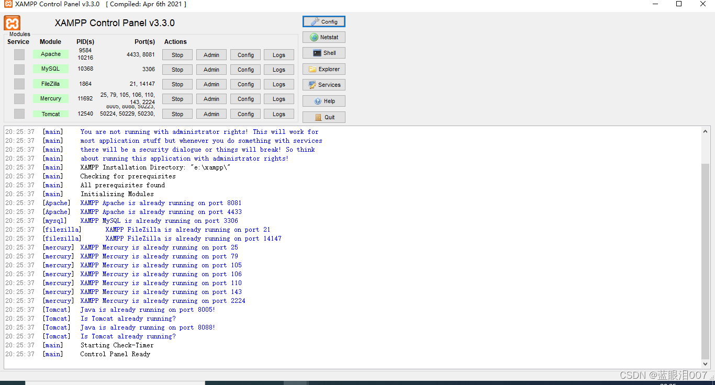This screenshot has height=385, width=715.
Task: Open the Services button
Action: pyautogui.click(x=324, y=85)
